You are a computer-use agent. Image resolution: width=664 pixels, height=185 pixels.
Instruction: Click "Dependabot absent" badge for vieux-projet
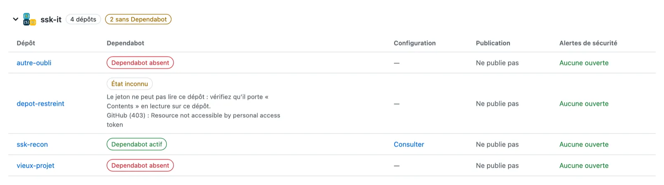(x=140, y=166)
